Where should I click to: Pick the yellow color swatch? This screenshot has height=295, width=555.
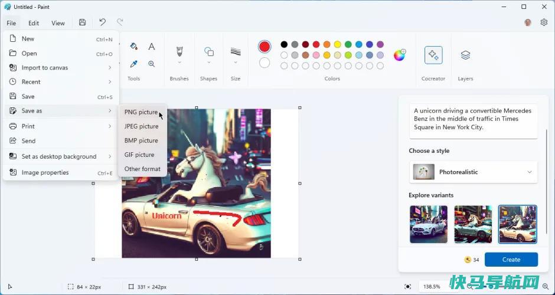point(337,44)
